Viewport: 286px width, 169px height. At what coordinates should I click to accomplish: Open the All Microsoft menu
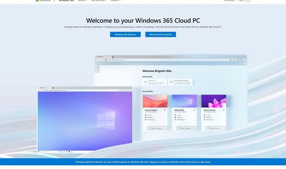coord(230,1)
